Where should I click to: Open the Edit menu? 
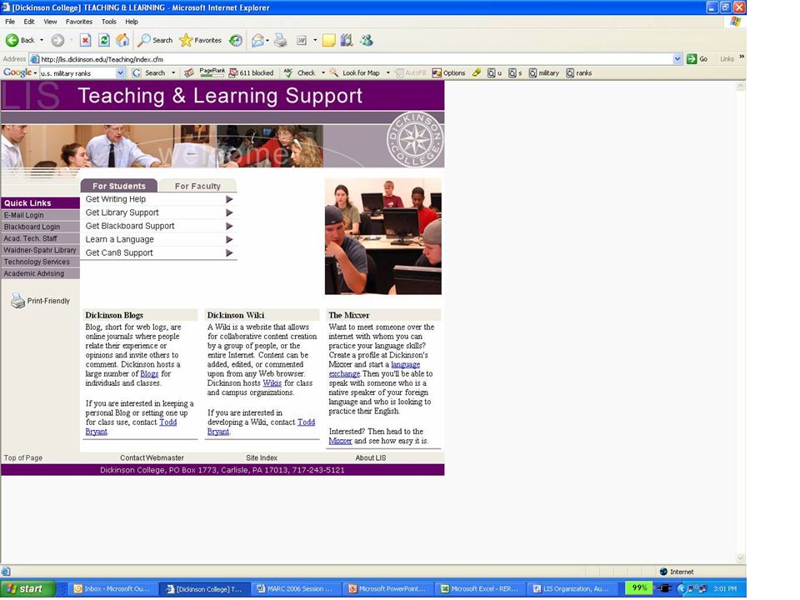(x=29, y=22)
